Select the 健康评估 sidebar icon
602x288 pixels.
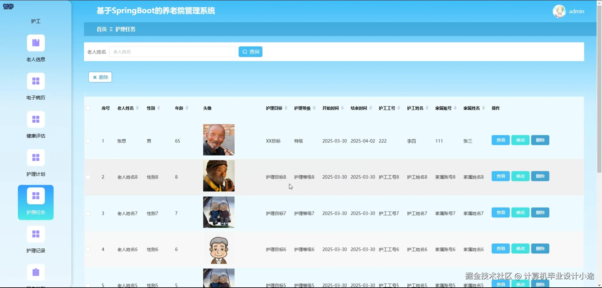(x=36, y=119)
